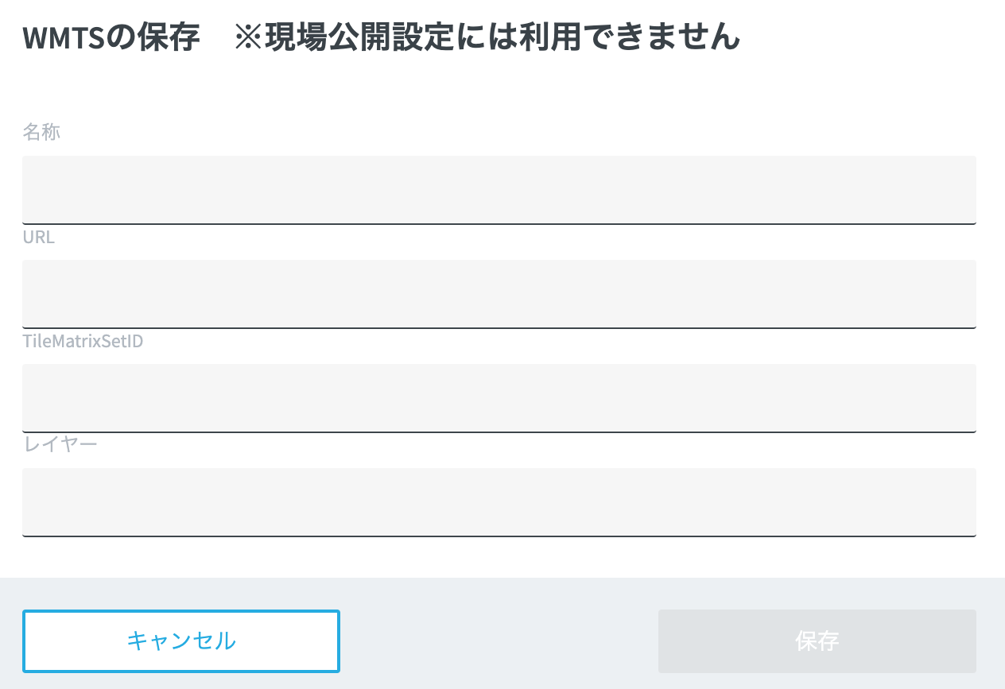Focus the tile matrix set ID entry
The image size is (1005, 689).
[x=499, y=397]
